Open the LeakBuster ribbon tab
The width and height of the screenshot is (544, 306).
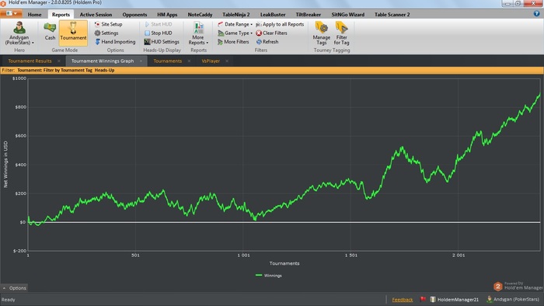[x=273, y=15]
